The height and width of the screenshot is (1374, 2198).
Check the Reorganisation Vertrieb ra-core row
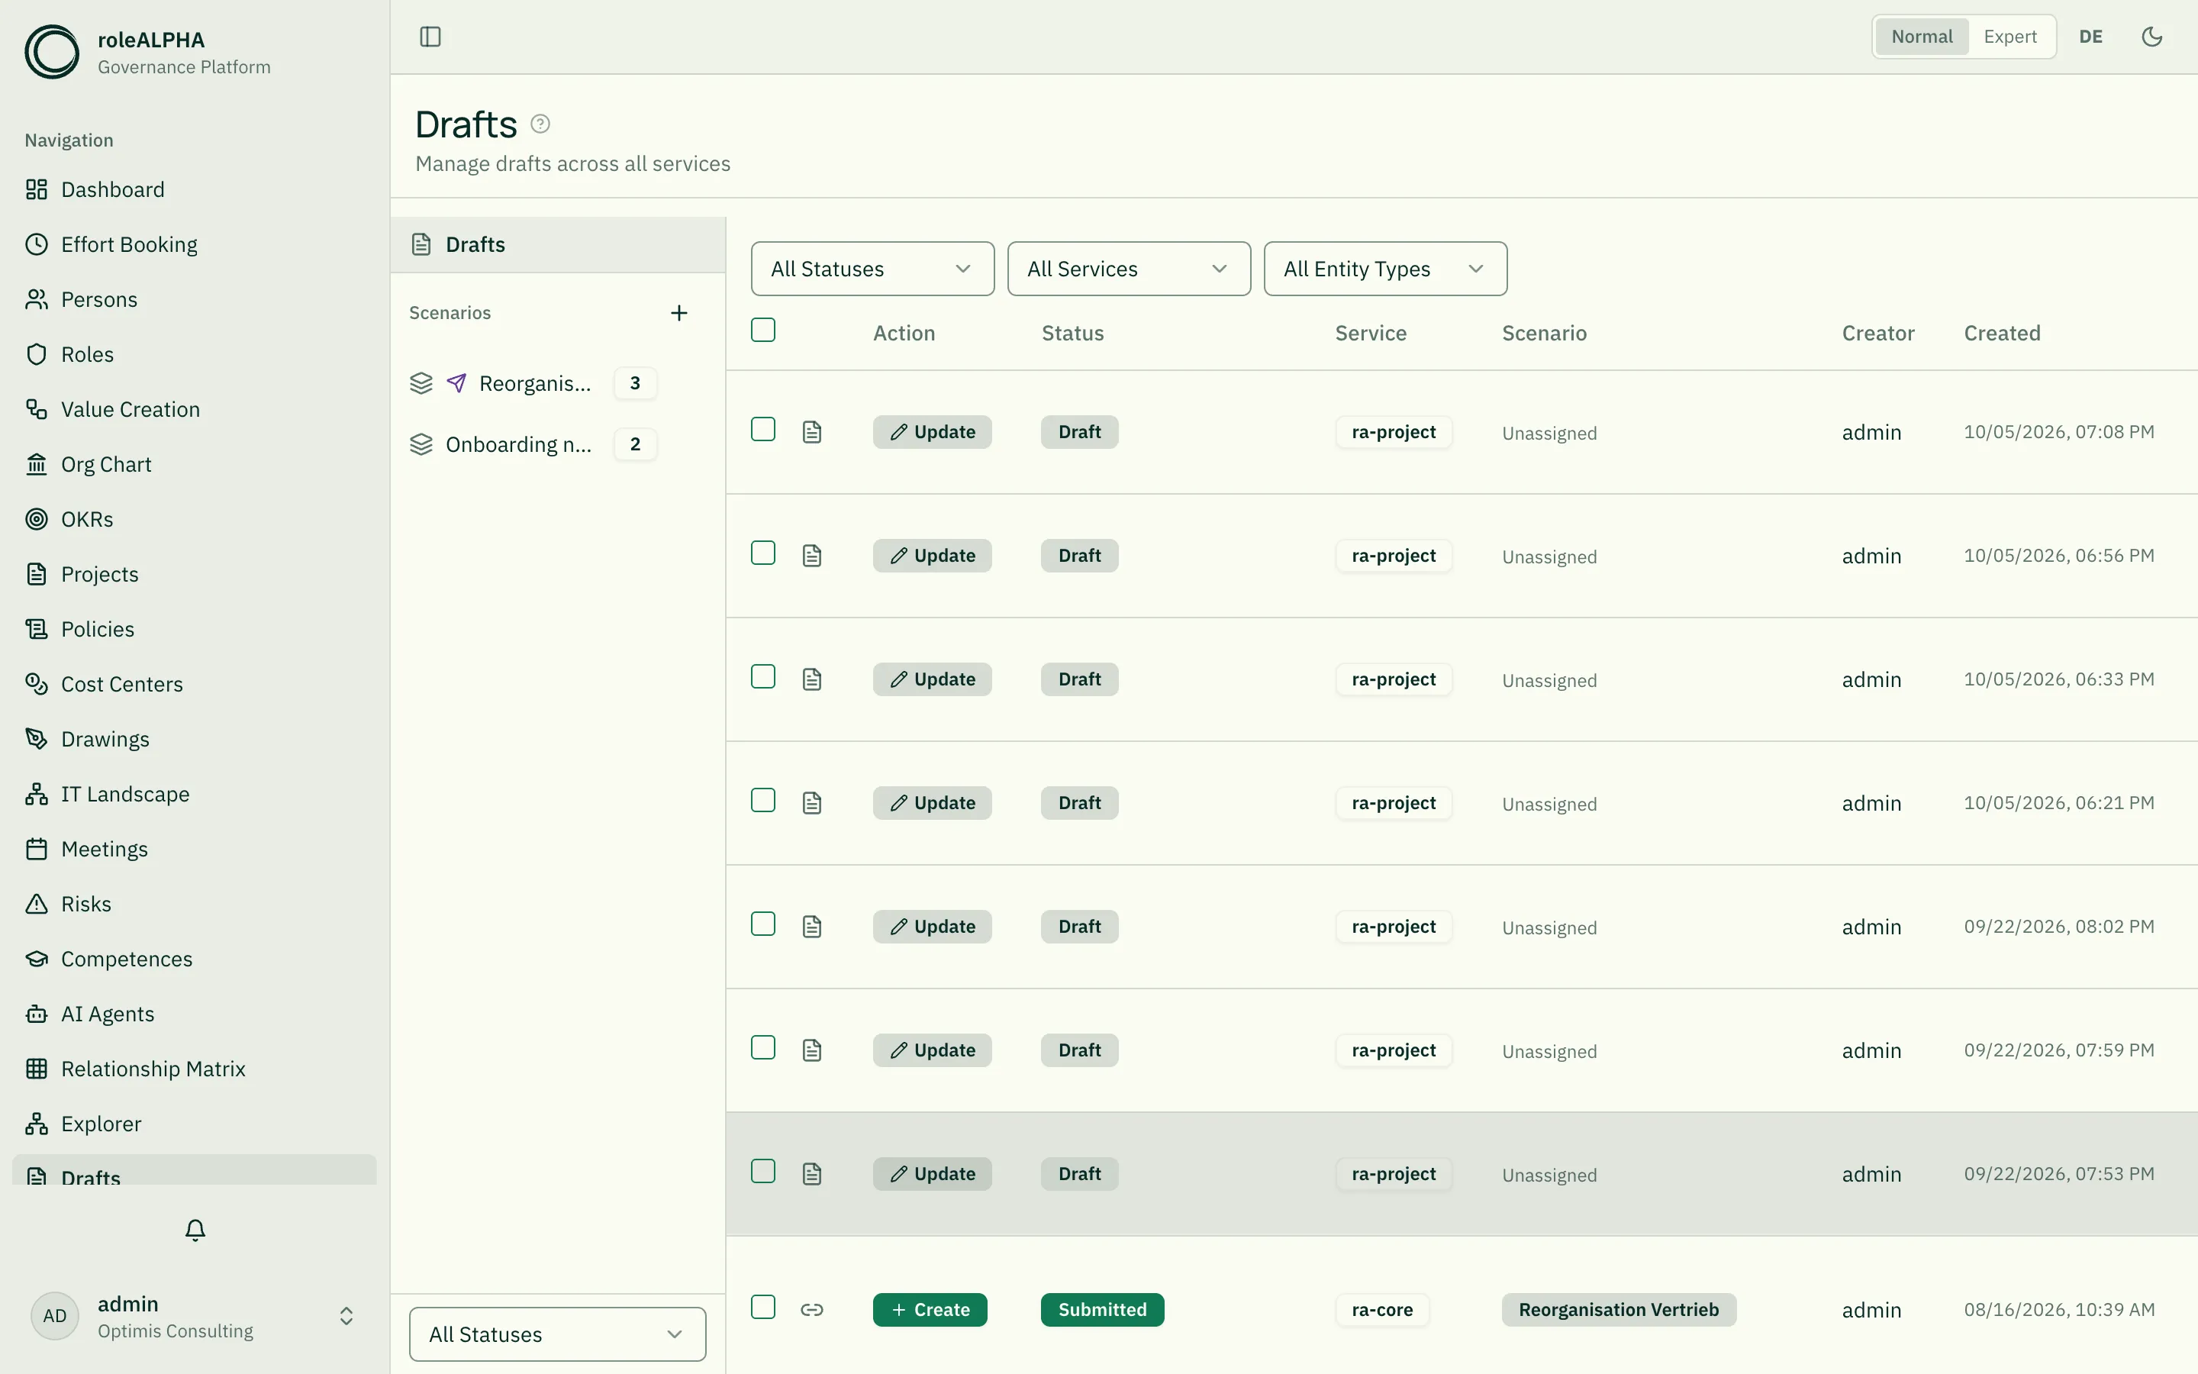click(763, 1307)
